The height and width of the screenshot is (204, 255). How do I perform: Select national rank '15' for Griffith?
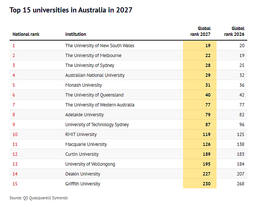coord(15,184)
